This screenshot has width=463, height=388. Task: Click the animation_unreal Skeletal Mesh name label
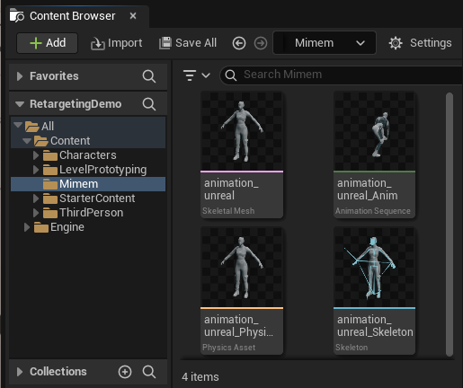[231, 189]
